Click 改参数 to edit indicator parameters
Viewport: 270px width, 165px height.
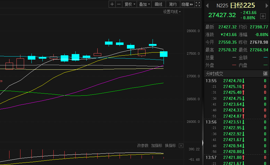tap(143, 145)
